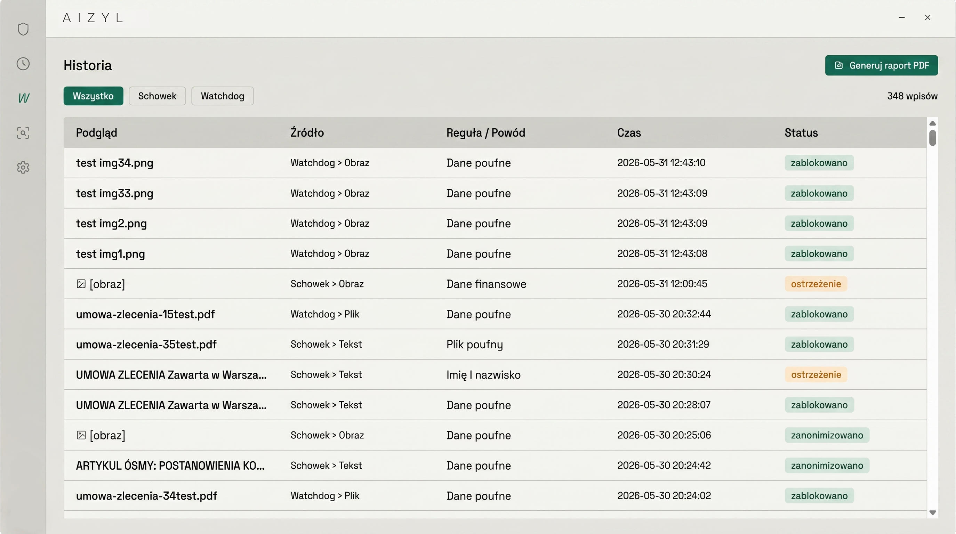The image size is (956, 534).
Task: Select the Wszystko filter tab
Action: (93, 96)
